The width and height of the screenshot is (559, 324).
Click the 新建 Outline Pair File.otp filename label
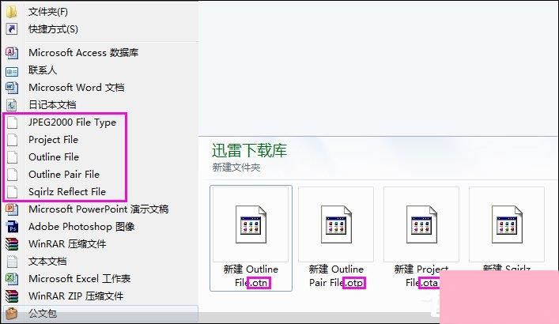[x=336, y=276]
